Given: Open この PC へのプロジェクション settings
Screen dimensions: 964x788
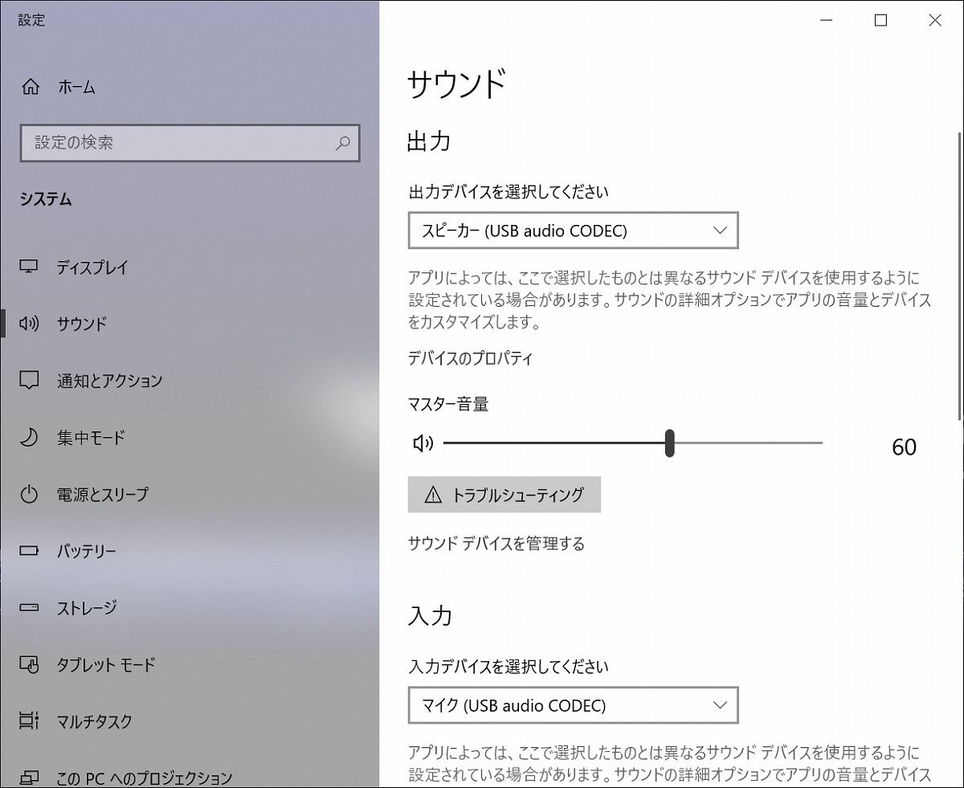Looking at the screenshot, I should pyautogui.click(x=145, y=778).
